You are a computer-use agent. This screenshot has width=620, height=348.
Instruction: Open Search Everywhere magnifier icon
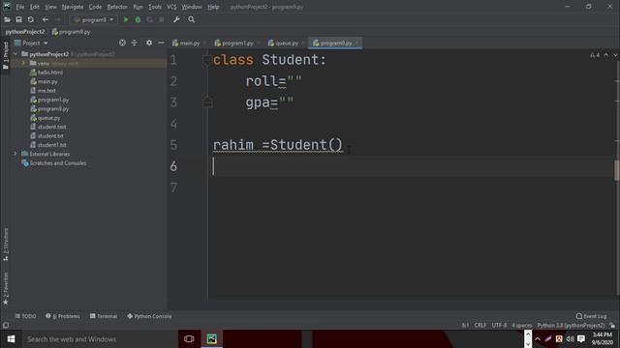click(x=192, y=19)
